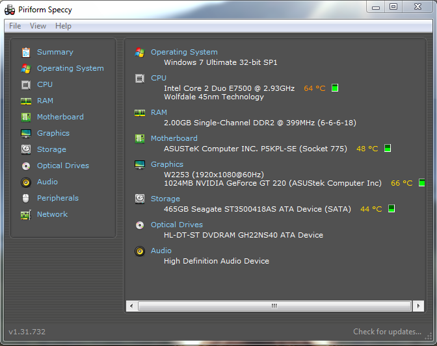Click the Audio speaker icon in summary panel
This screenshot has height=346, width=437.
140,251
